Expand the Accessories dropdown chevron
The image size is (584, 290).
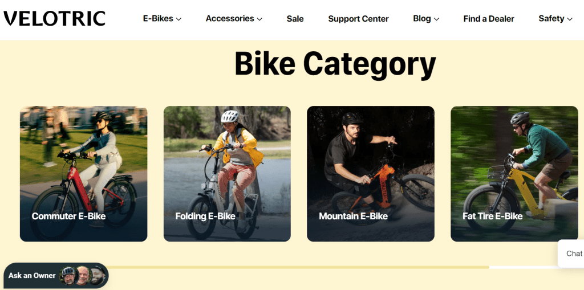coord(259,19)
